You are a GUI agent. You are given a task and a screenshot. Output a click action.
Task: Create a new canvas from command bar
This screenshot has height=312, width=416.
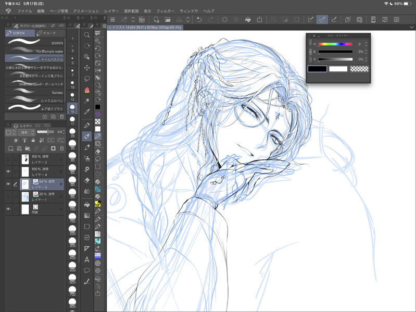156,20
